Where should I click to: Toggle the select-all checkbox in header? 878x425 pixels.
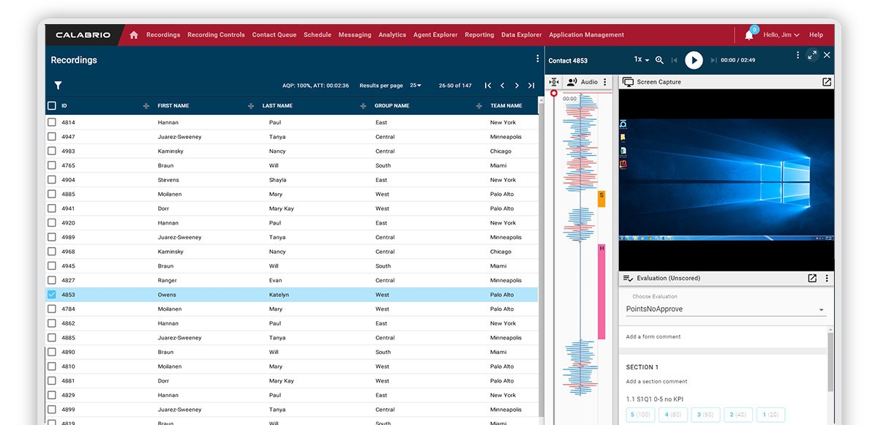pyautogui.click(x=52, y=105)
